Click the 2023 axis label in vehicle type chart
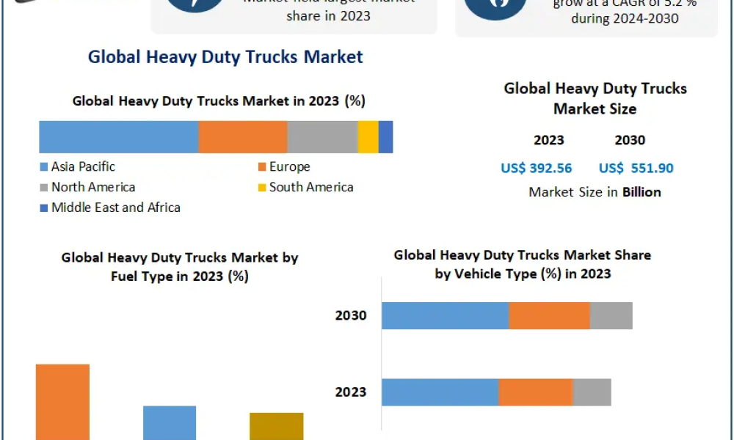The image size is (734, 440). click(x=351, y=392)
